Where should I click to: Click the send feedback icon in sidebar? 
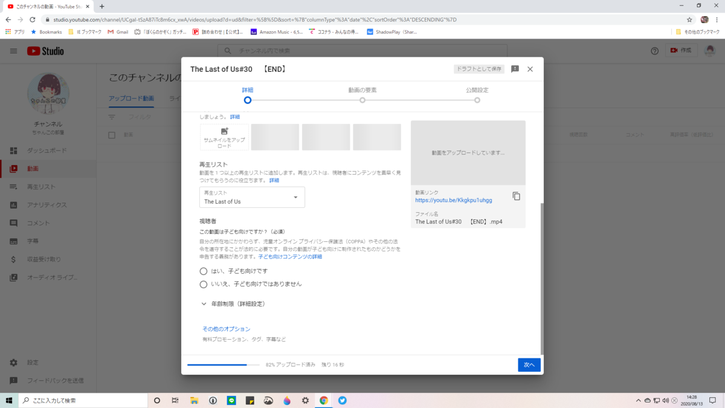13,381
